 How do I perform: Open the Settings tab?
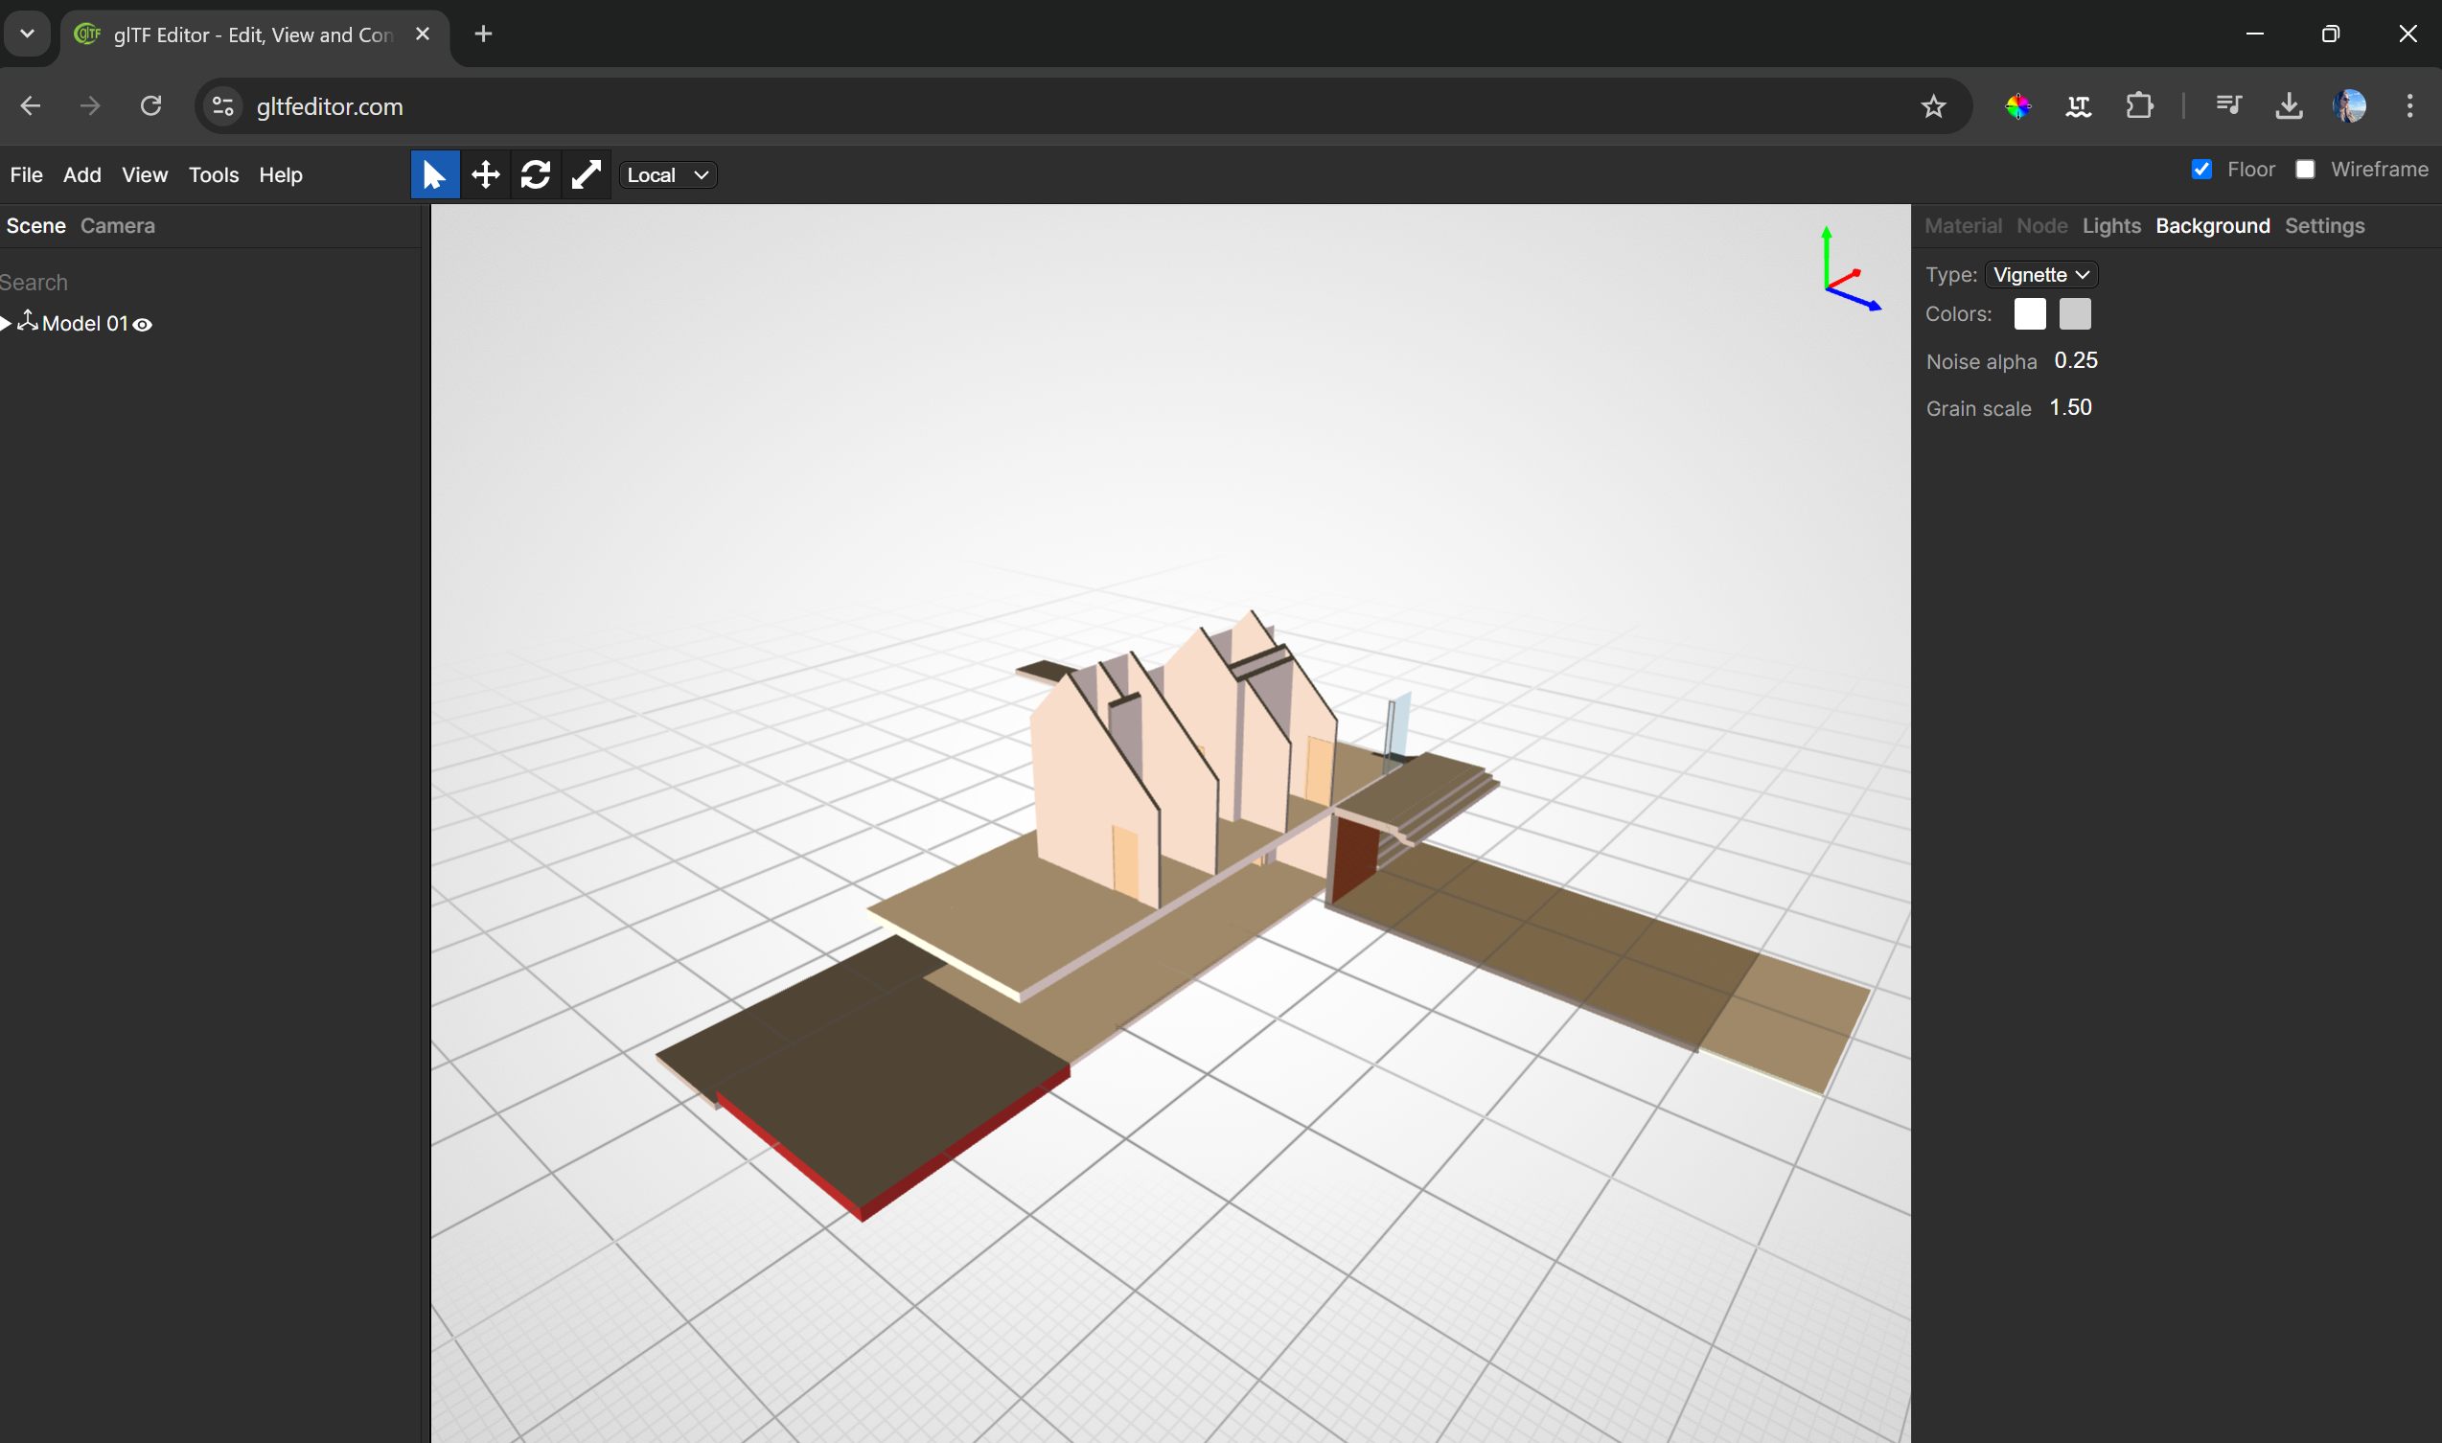[x=2324, y=225]
